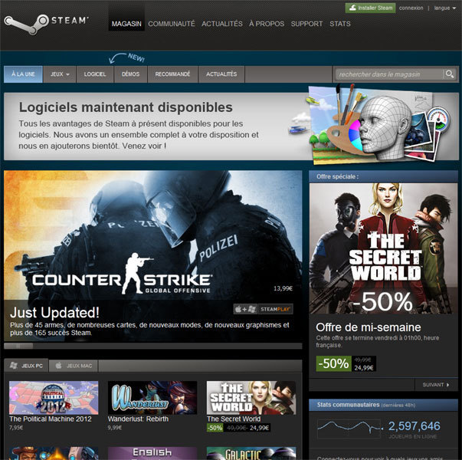Click the community stats graph
Screen dimensions: 462x460
coord(349,429)
